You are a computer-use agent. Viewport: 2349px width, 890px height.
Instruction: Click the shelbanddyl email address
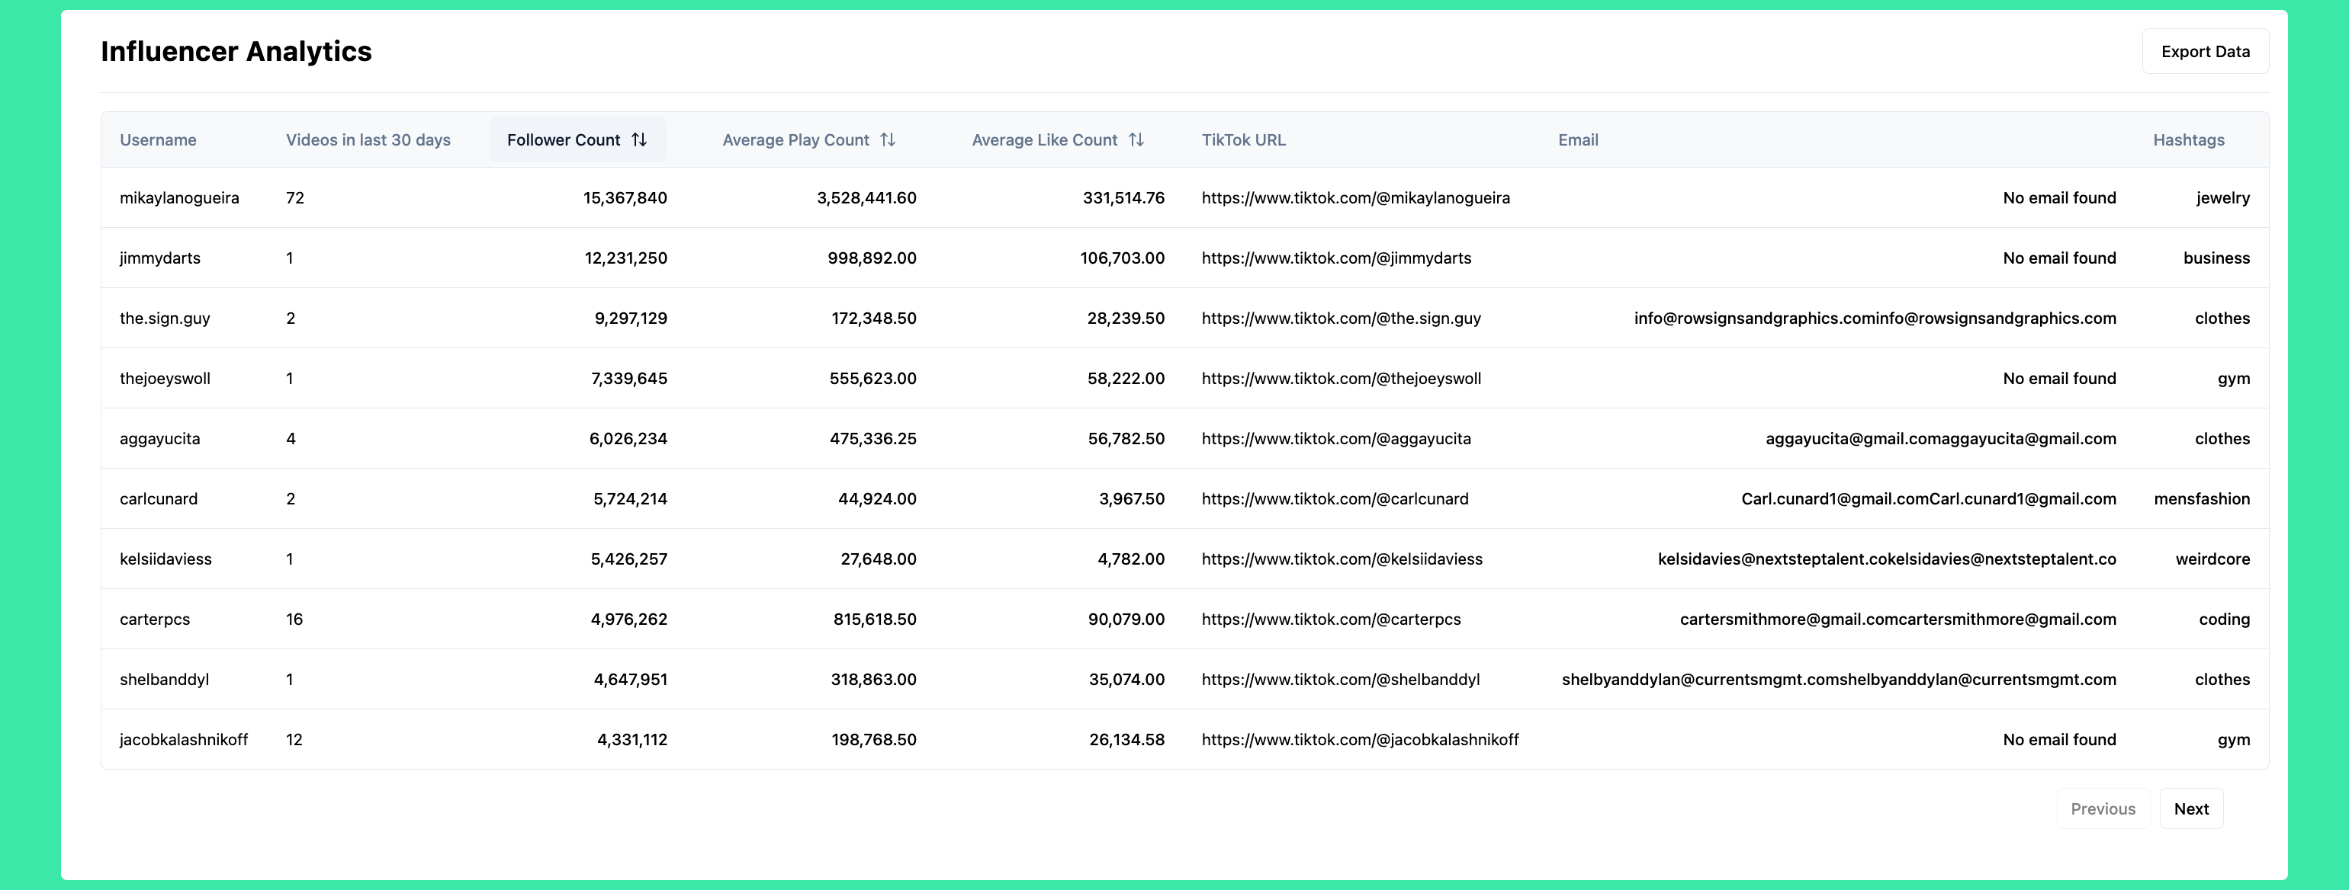1838,679
